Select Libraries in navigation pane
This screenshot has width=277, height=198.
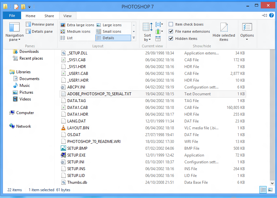tap(20, 72)
